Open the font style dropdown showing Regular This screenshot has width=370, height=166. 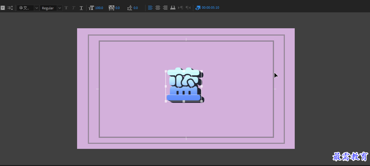[51, 8]
